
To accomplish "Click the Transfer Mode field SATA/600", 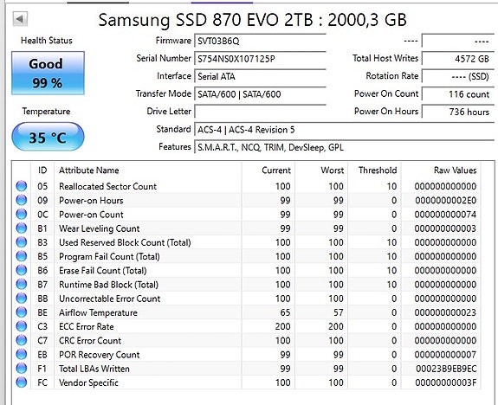I will point(260,94).
